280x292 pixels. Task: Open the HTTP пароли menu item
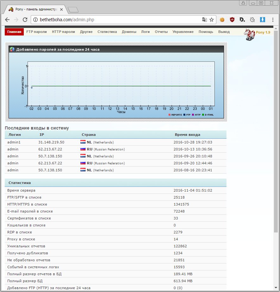[63, 32]
